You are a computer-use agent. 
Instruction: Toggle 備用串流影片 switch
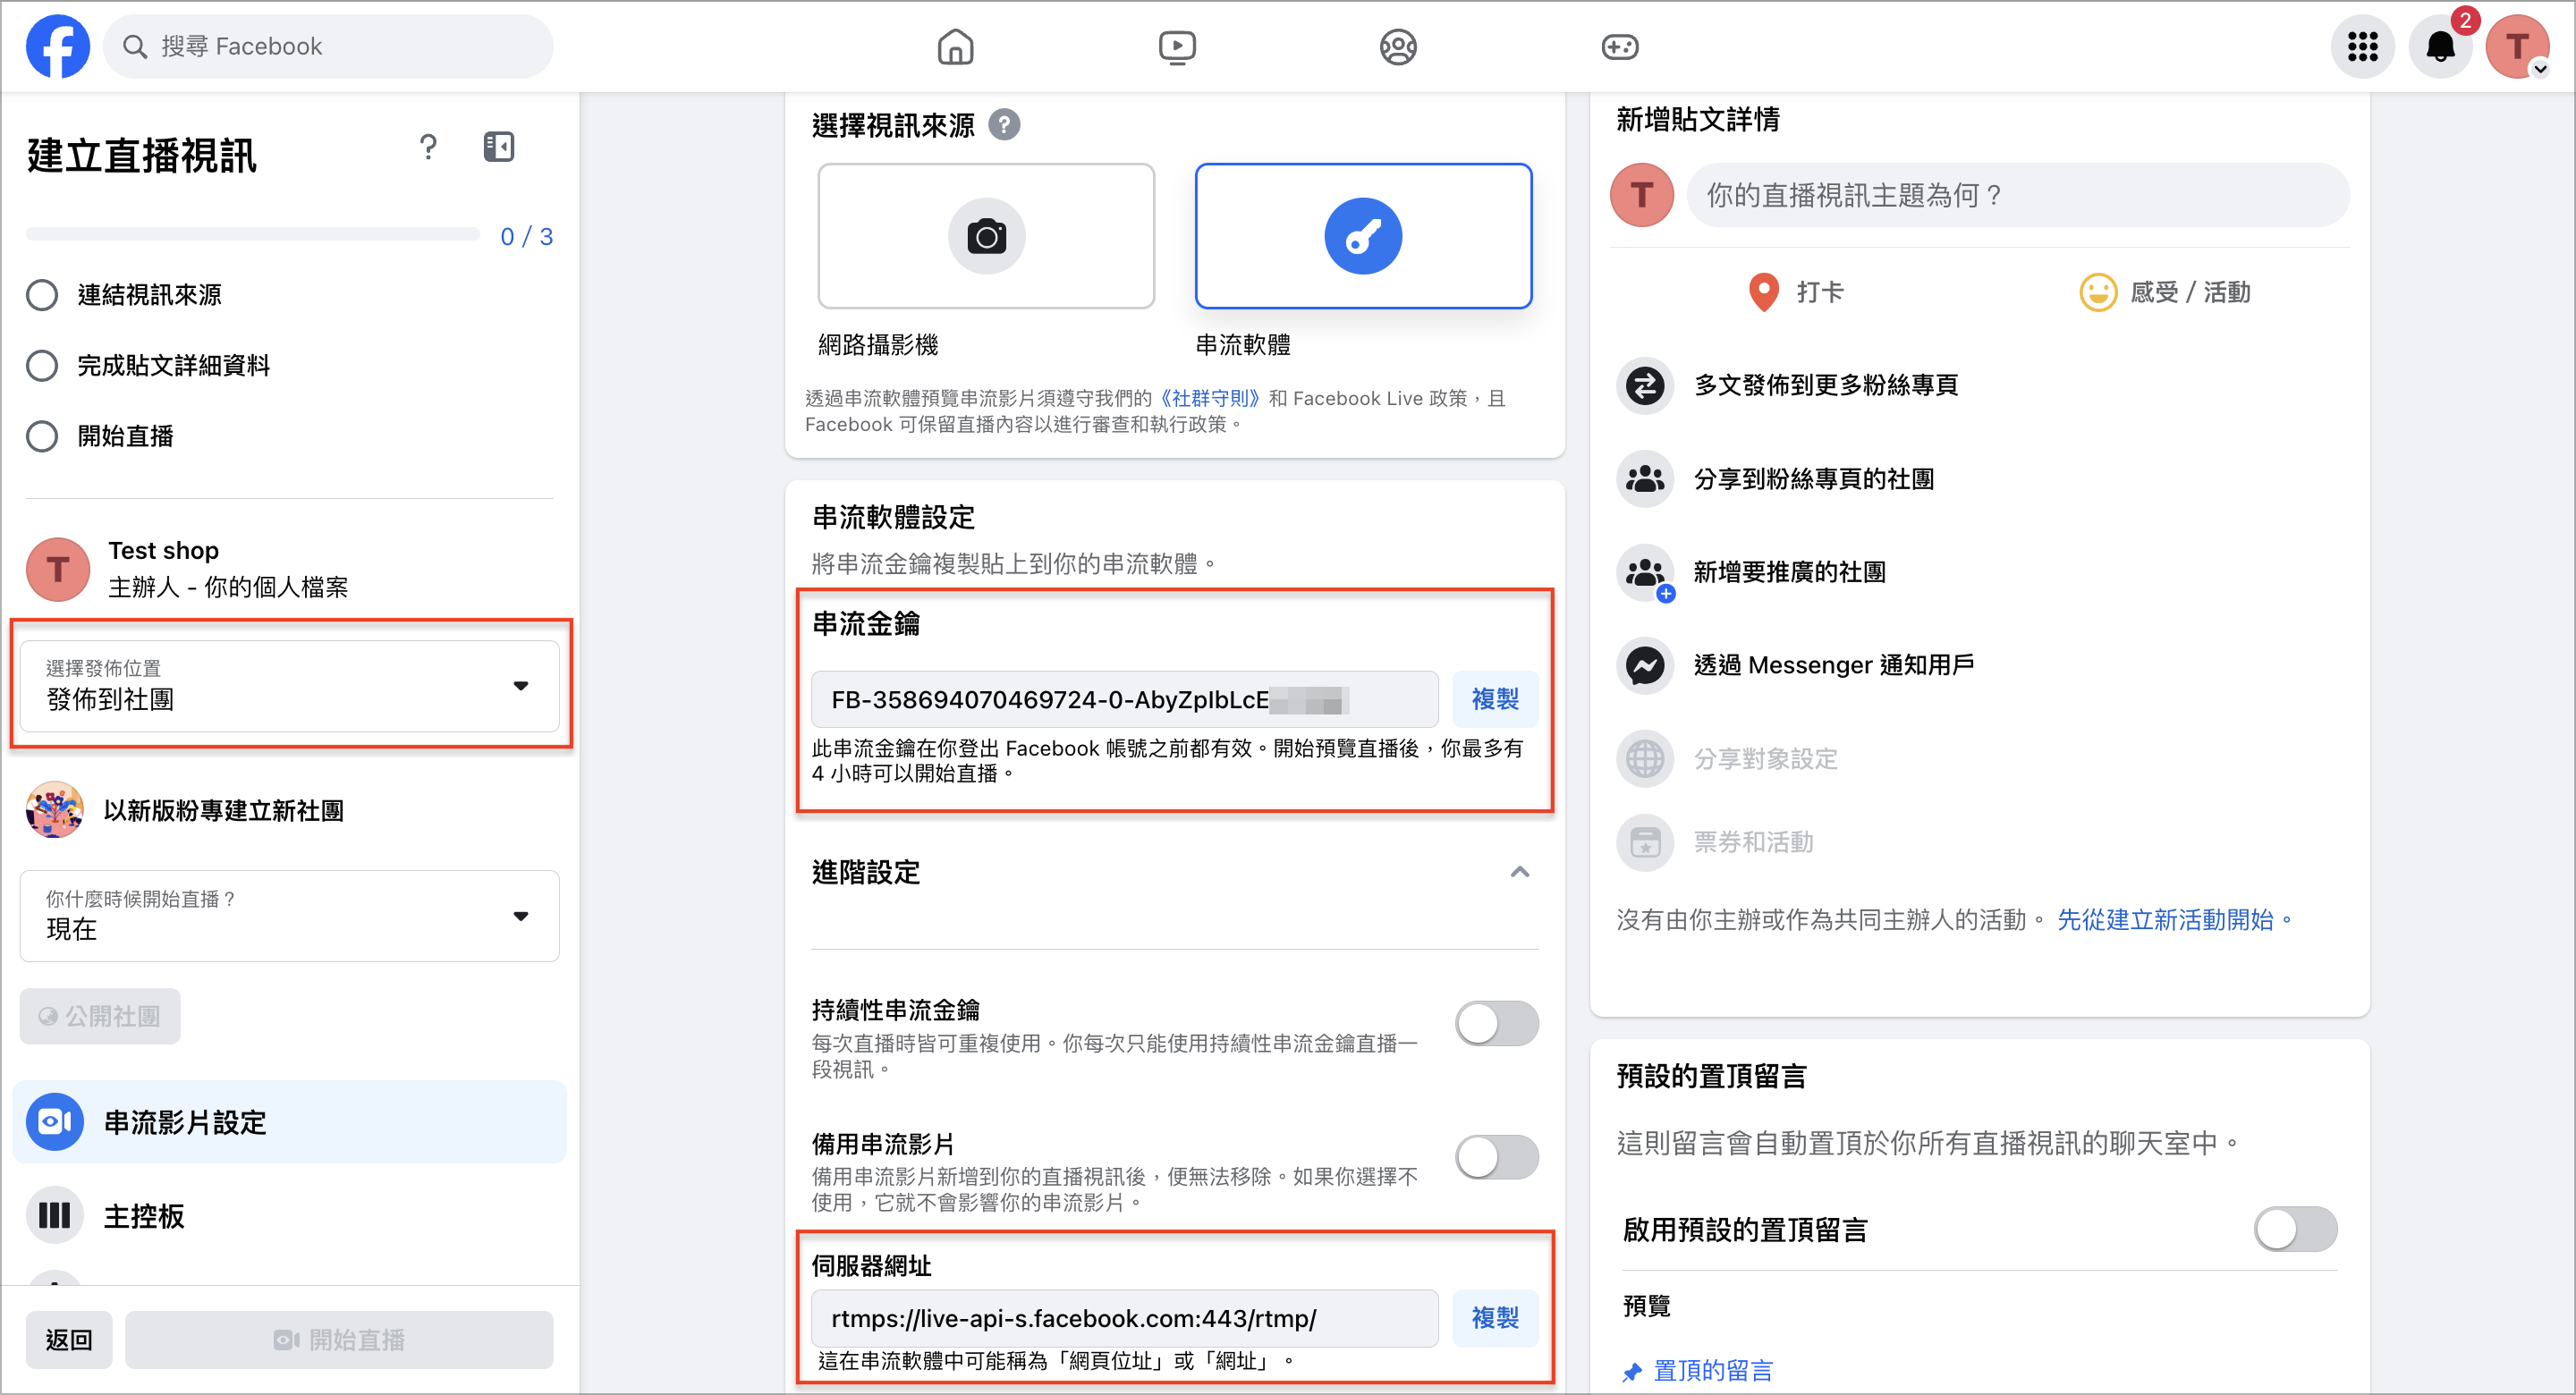(x=1497, y=1157)
